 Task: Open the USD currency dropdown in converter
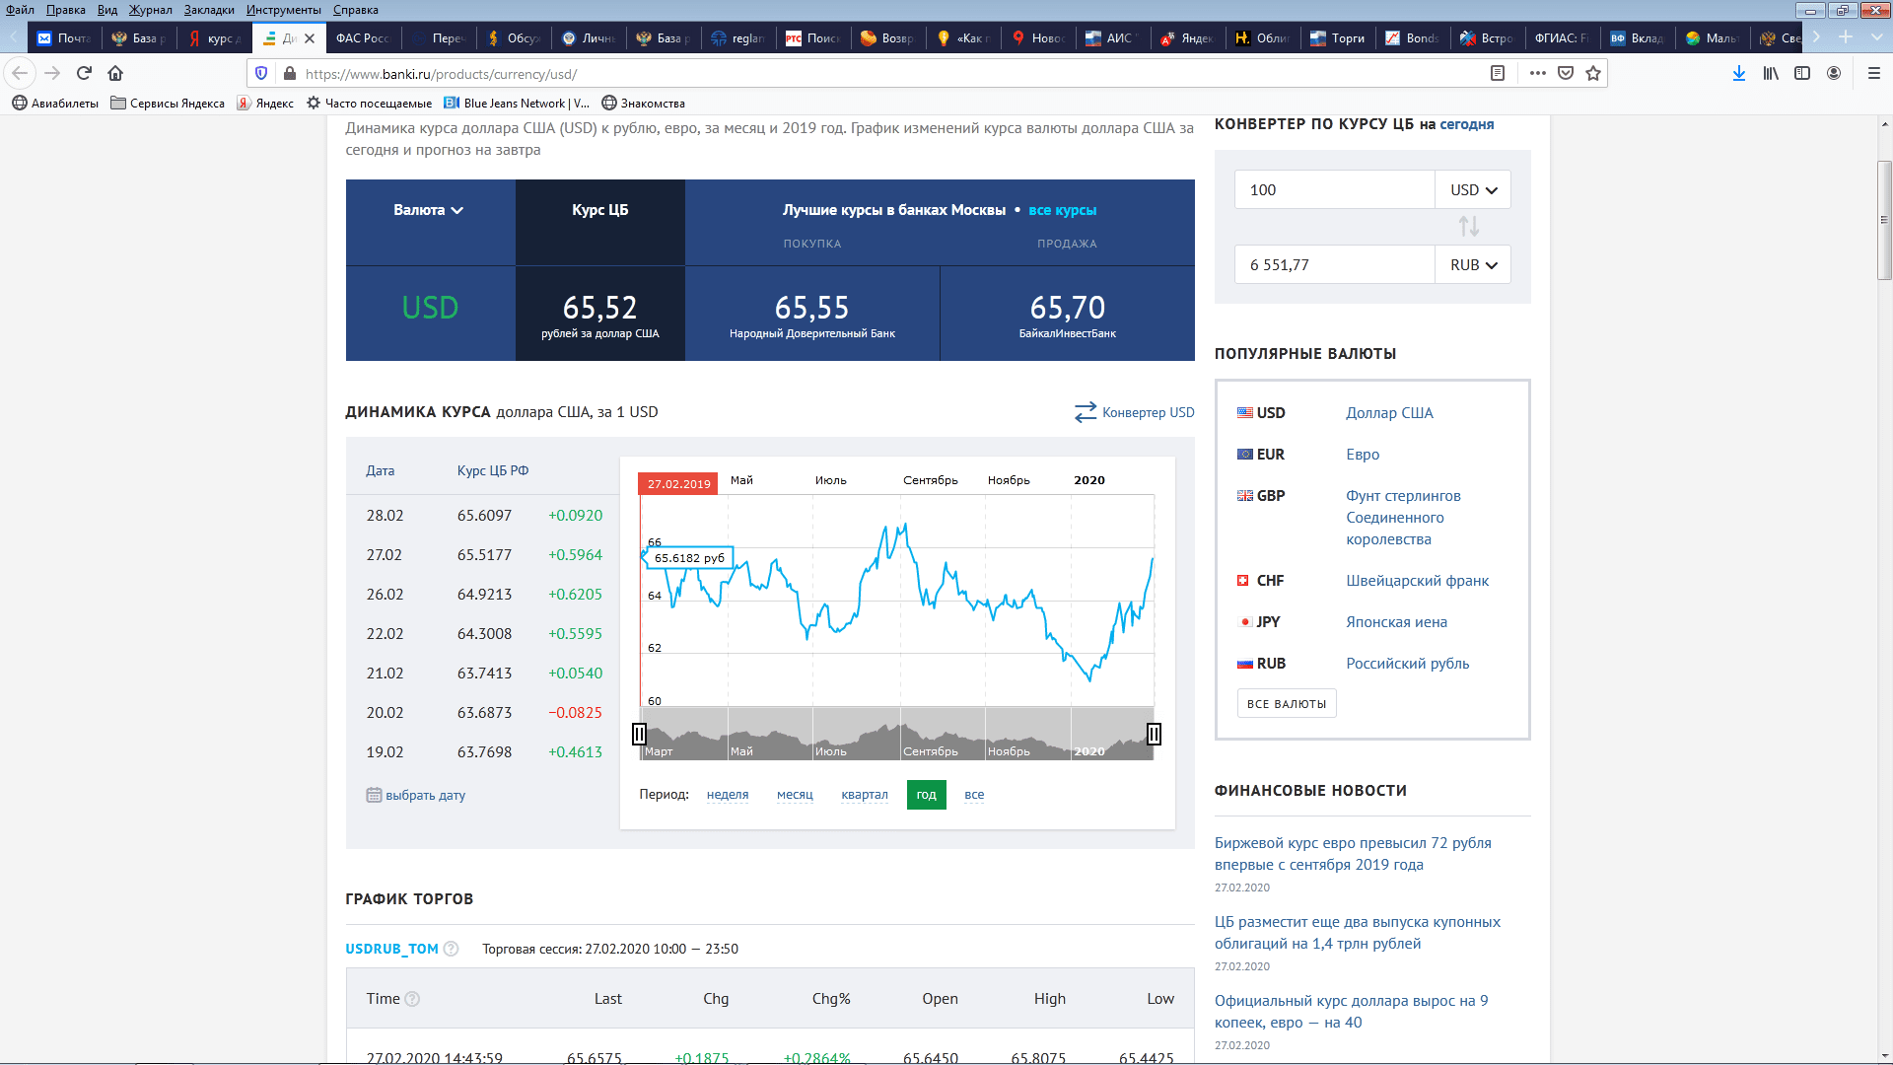[x=1473, y=190]
